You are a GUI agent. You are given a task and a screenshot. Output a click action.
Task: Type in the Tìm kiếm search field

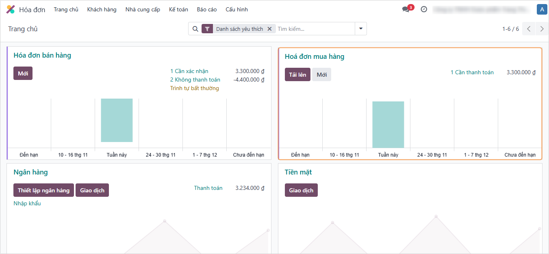tap(315, 29)
